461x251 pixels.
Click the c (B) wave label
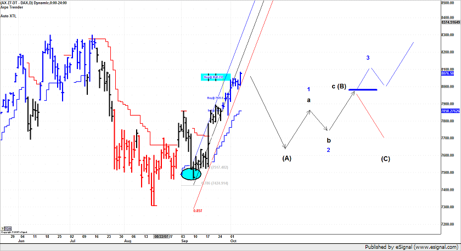pyautogui.click(x=339, y=87)
